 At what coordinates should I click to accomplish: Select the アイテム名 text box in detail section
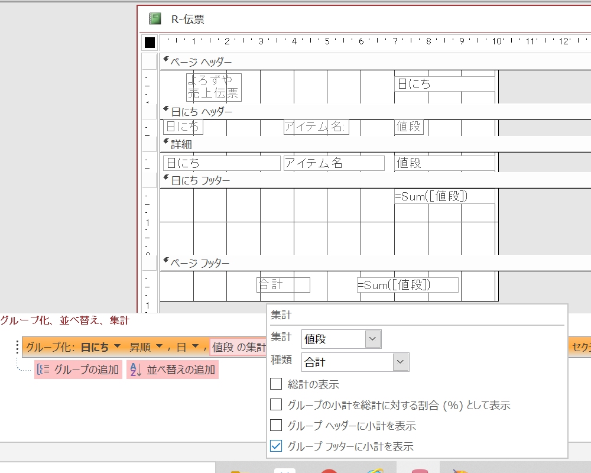click(334, 163)
